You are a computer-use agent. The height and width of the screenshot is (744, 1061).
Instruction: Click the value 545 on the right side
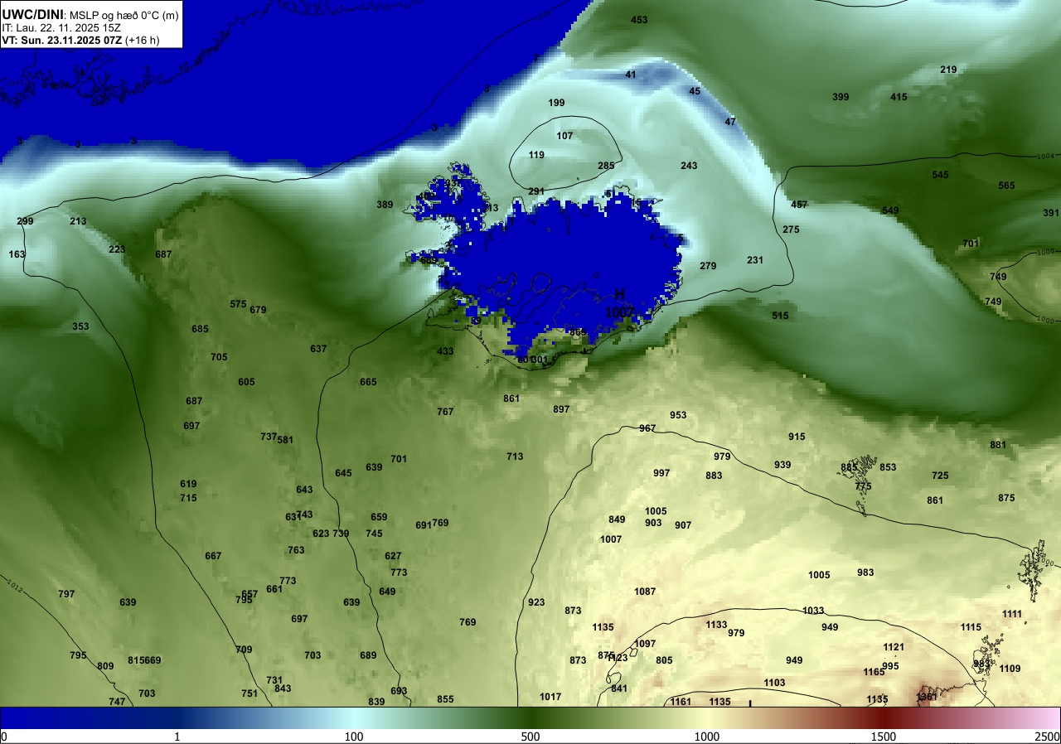pos(940,175)
